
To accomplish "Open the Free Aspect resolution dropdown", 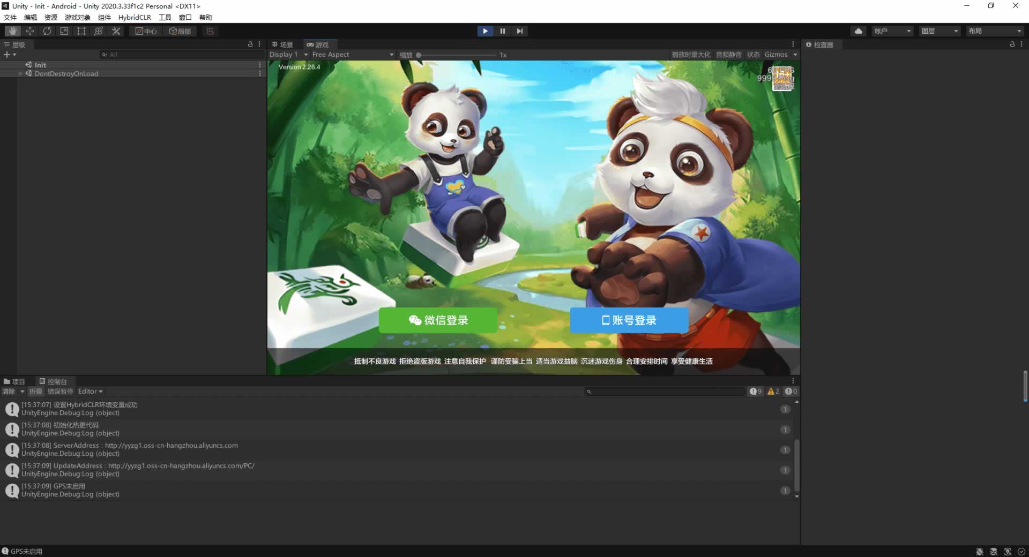I will [x=353, y=55].
